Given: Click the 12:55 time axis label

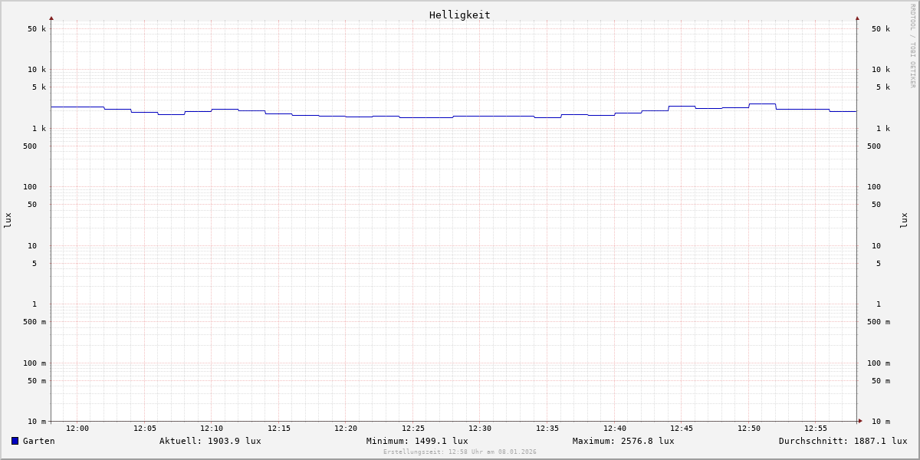Looking at the screenshot, I should coord(816,429).
